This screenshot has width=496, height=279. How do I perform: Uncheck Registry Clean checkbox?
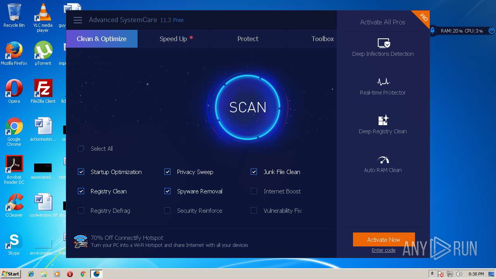coord(81,191)
